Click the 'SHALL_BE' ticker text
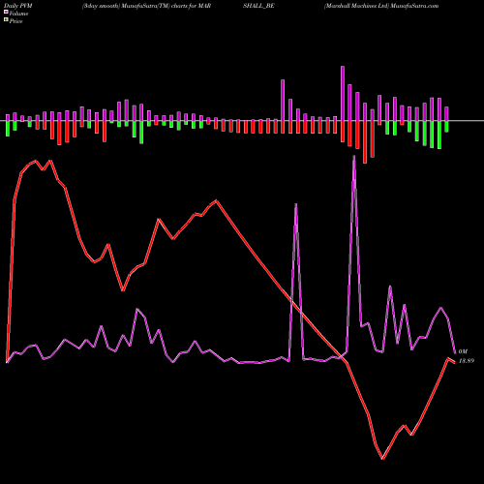Screen dimensions: 484x484 click(258, 6)
